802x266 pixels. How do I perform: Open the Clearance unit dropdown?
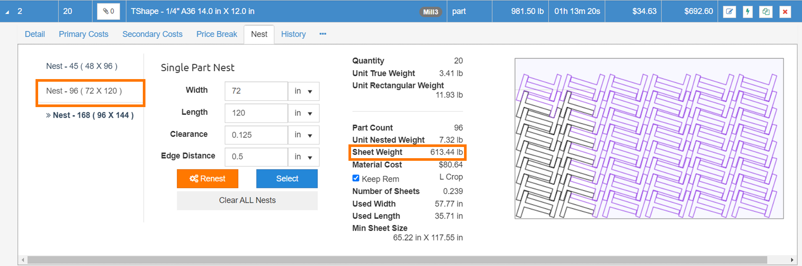[303, 135]
